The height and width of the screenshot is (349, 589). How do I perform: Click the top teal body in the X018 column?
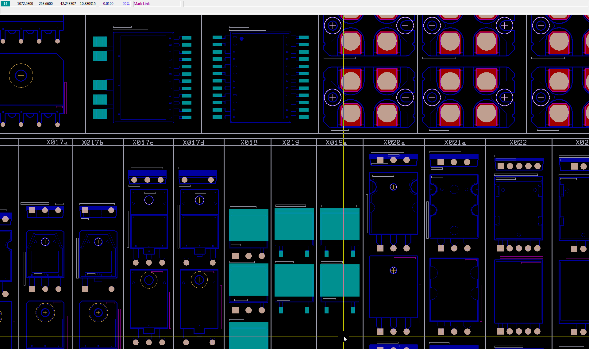coord(248,225)
